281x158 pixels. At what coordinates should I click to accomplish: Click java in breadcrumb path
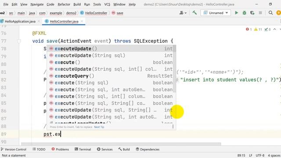[32, 13]
